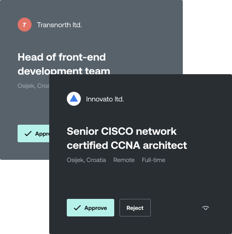The height and width of the screenshot is (234, 232).
Task: Select the Remote tag
Action: (124, 160)
